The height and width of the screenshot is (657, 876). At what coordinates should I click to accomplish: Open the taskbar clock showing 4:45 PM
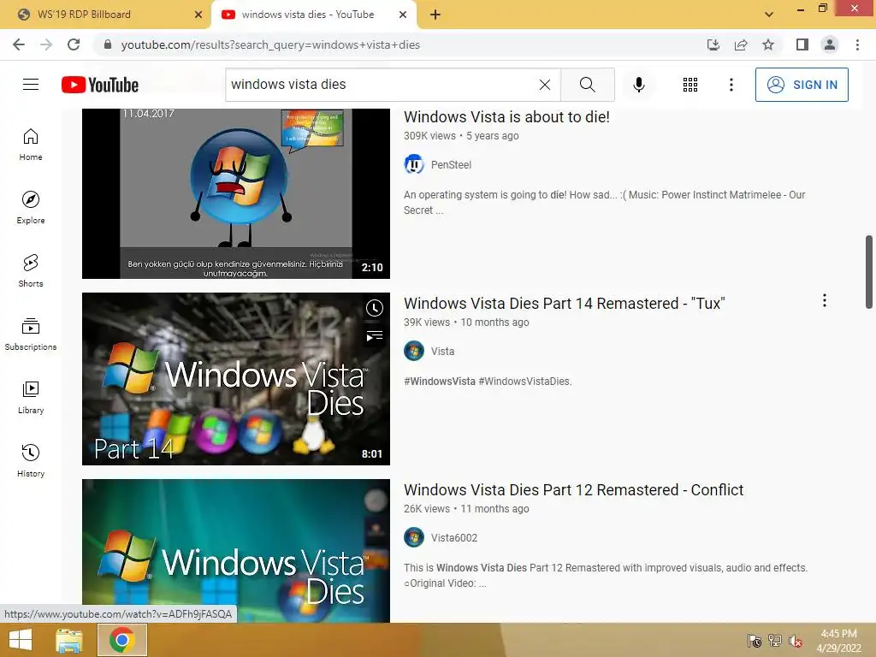point(838,641)
